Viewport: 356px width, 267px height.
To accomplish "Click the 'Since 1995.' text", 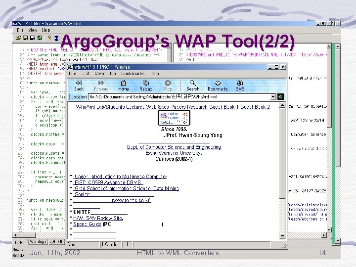I will click(x=174, y=129).
